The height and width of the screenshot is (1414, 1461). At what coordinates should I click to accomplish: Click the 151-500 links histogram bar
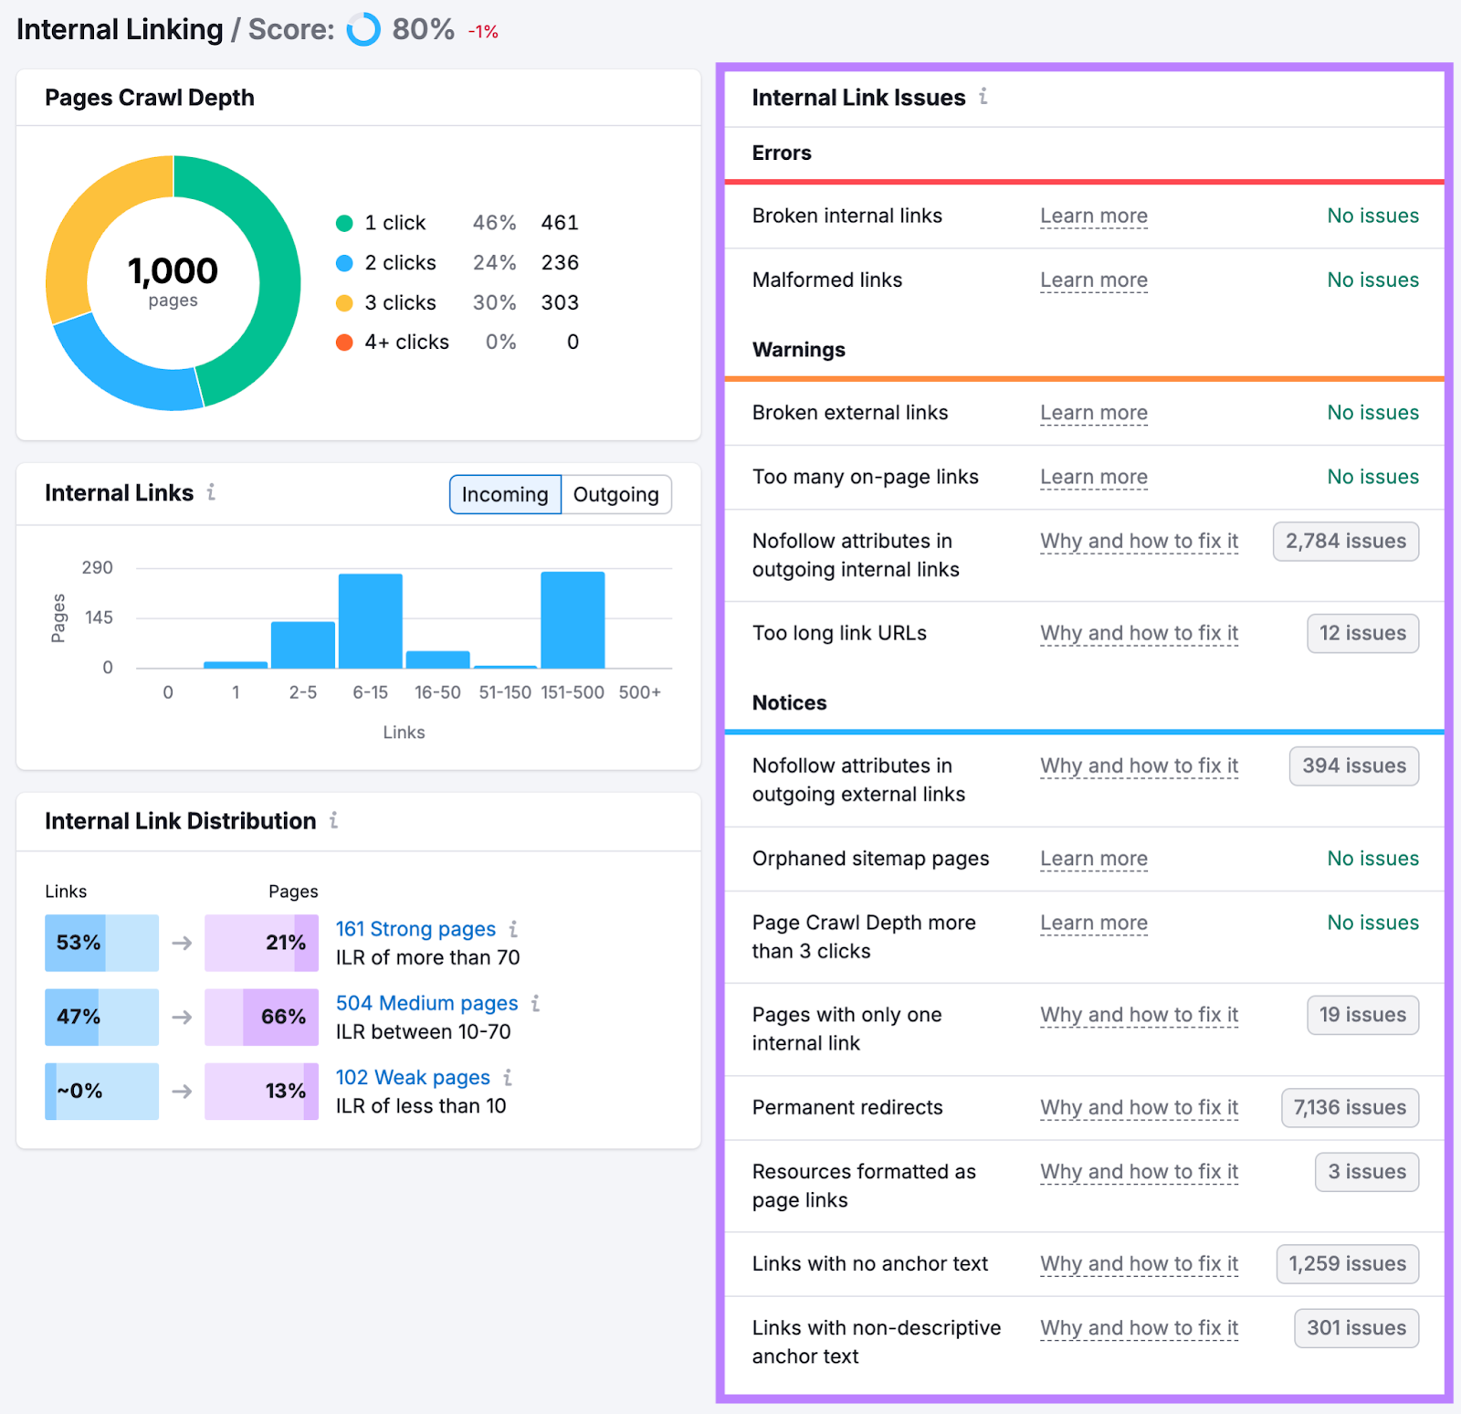pyautogui.click(x=573, y=620)
